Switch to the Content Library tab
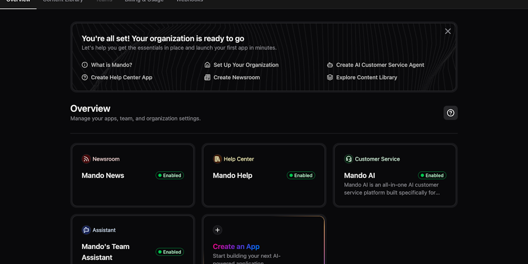528x264 pixels. click(x=63, y=2)
